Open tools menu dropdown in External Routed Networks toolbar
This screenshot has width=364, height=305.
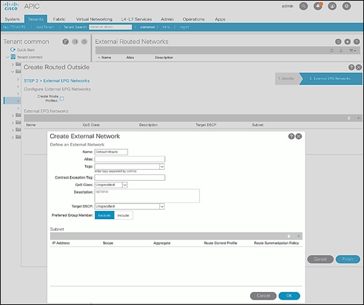tap(353, 50)
